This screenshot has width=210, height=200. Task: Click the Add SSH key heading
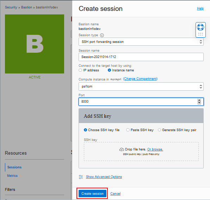click(97, 116)
